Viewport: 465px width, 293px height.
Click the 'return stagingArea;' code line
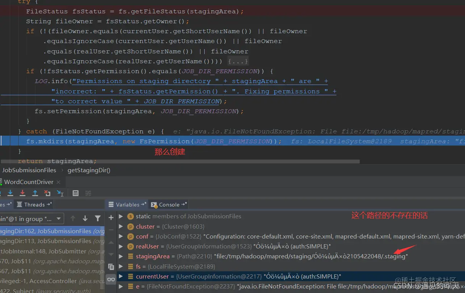pyautogui.click(x=57, y=161)
